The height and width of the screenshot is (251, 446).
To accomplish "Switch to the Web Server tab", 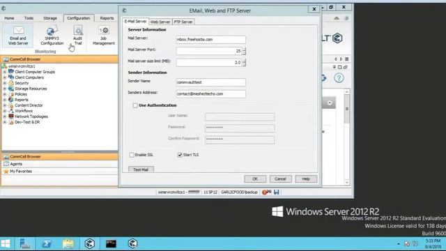I will coord(160,22).
